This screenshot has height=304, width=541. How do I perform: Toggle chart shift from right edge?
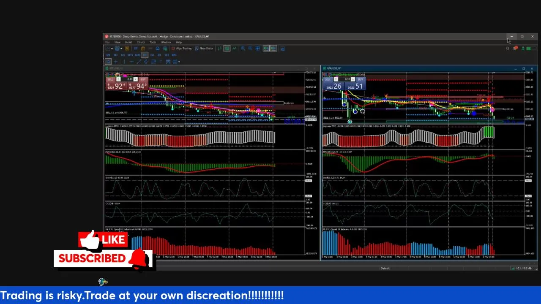[274, 49]
